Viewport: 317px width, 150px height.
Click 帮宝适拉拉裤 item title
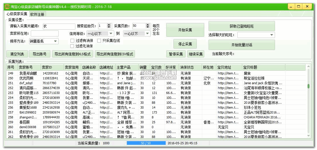(x=253, y=78)
